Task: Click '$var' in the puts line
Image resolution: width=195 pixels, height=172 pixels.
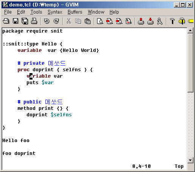Action: click(x=48, y=83)
